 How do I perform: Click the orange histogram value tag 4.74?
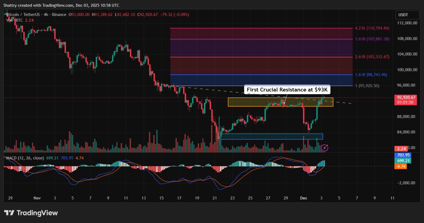coord(401,166)
